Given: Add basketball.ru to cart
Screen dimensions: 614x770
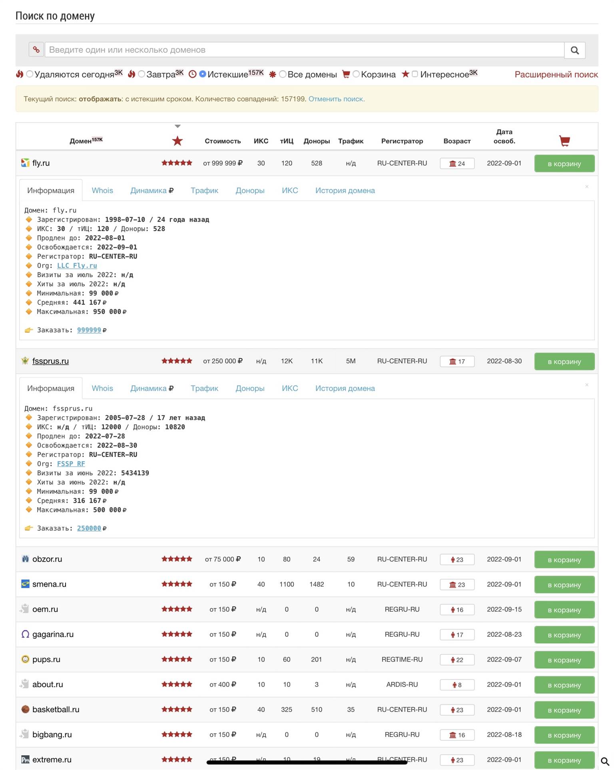Looking at the screenshot, I should click(x=564, y=710).
